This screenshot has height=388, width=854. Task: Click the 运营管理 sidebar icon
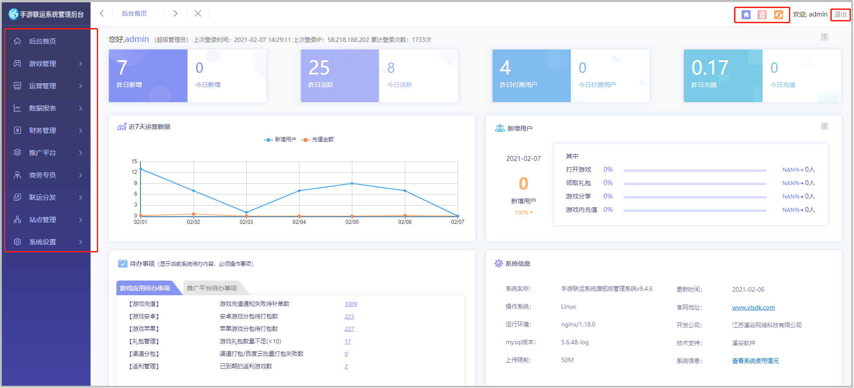click(17, 86)
